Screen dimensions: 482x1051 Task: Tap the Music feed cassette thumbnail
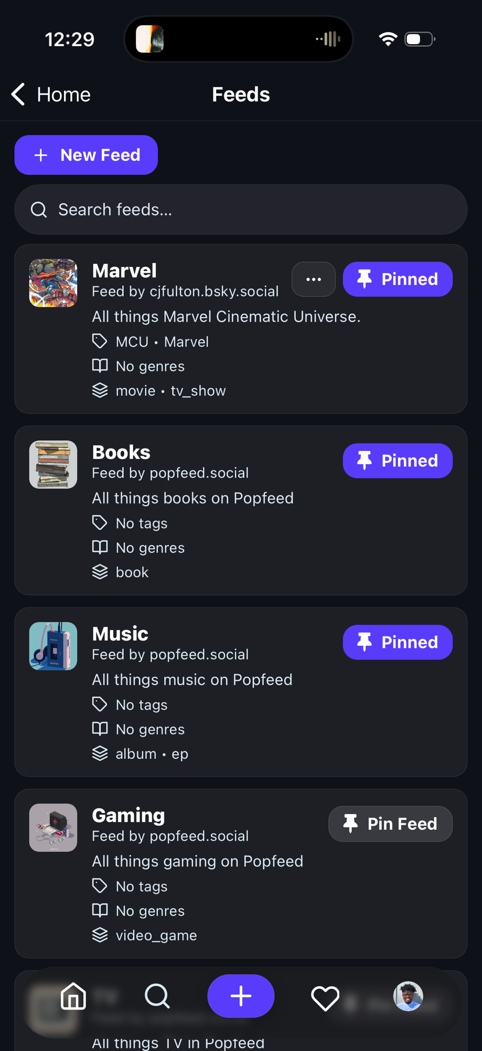click(x=53, y=646)
